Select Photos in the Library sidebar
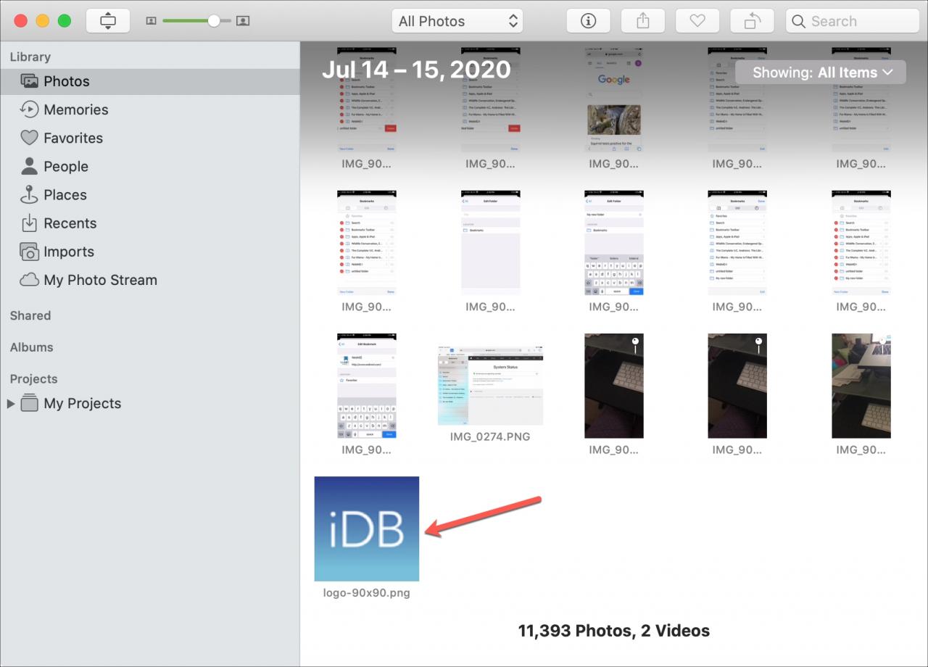This screenshot has height=667, width=928. pyautogui.click(x=149, y=81)
